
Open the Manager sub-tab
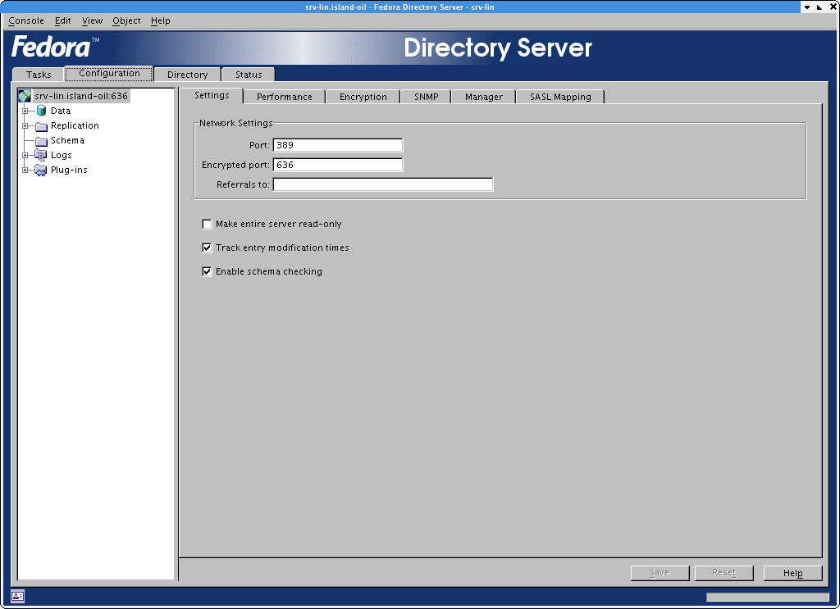[484, 97]
